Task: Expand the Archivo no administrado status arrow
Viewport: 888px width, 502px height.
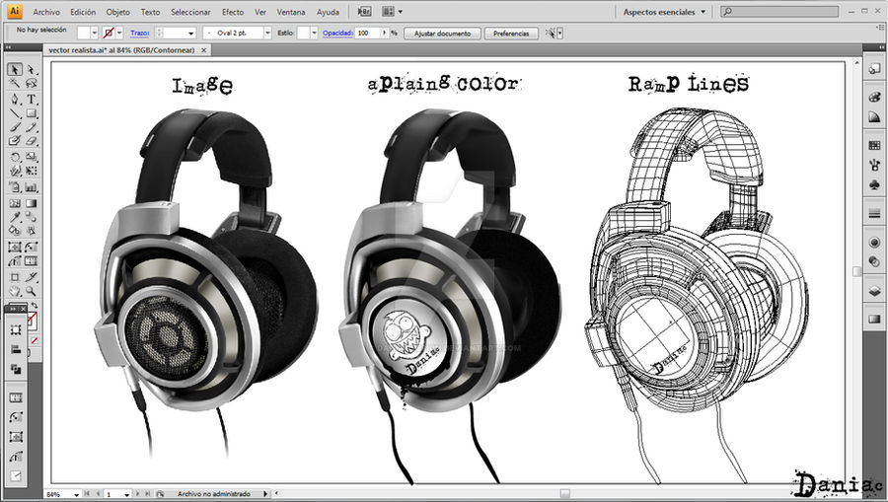Action: click(265, 493)
